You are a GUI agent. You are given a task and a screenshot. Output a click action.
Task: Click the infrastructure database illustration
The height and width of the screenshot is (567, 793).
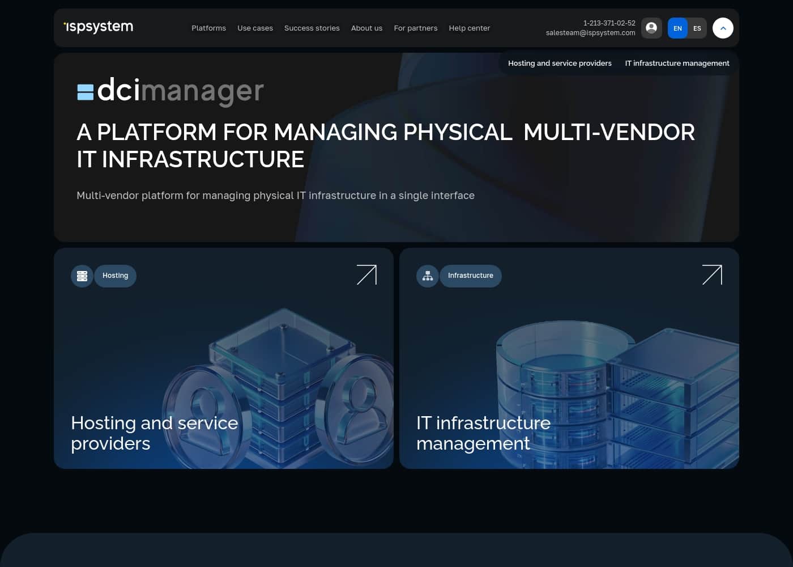(617, 394)
